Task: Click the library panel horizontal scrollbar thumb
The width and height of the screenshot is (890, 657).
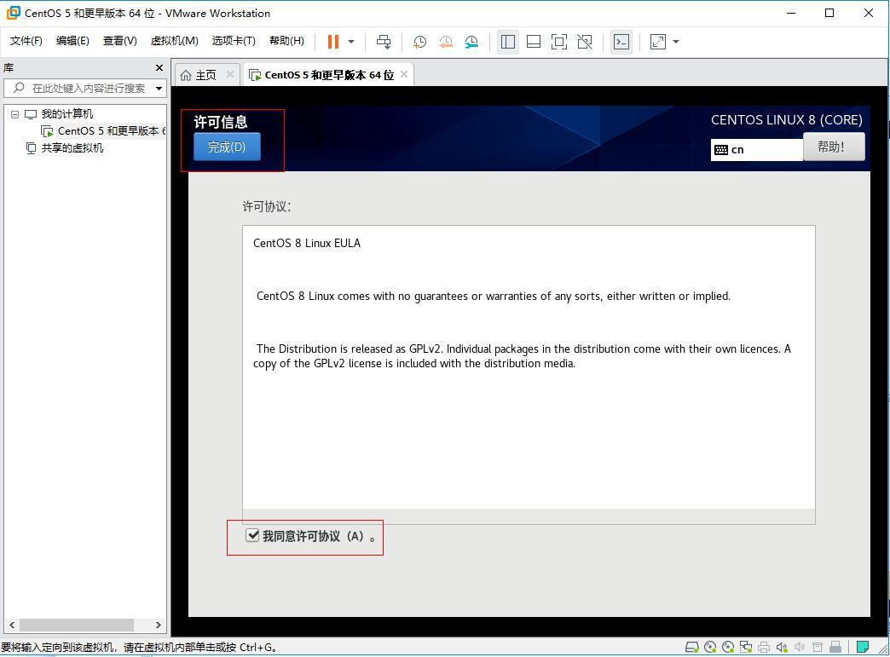Action: [x=77, y=625]
